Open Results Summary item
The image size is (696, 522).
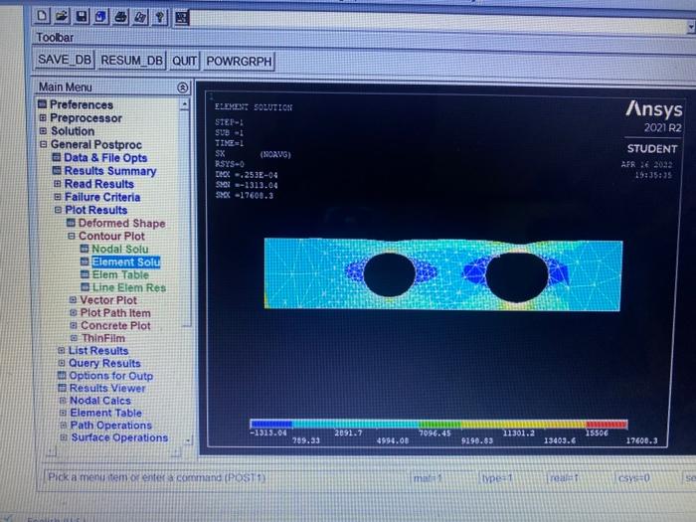110,171
